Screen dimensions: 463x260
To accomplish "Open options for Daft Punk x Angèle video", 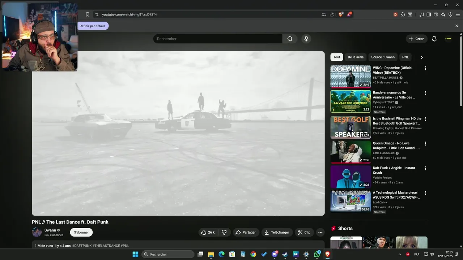I will coord(425,168).
